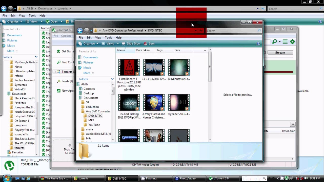324x182 pixels.
Task: Open Views dropdown in DVD_NTSC window
Action: tap(110, 44)
